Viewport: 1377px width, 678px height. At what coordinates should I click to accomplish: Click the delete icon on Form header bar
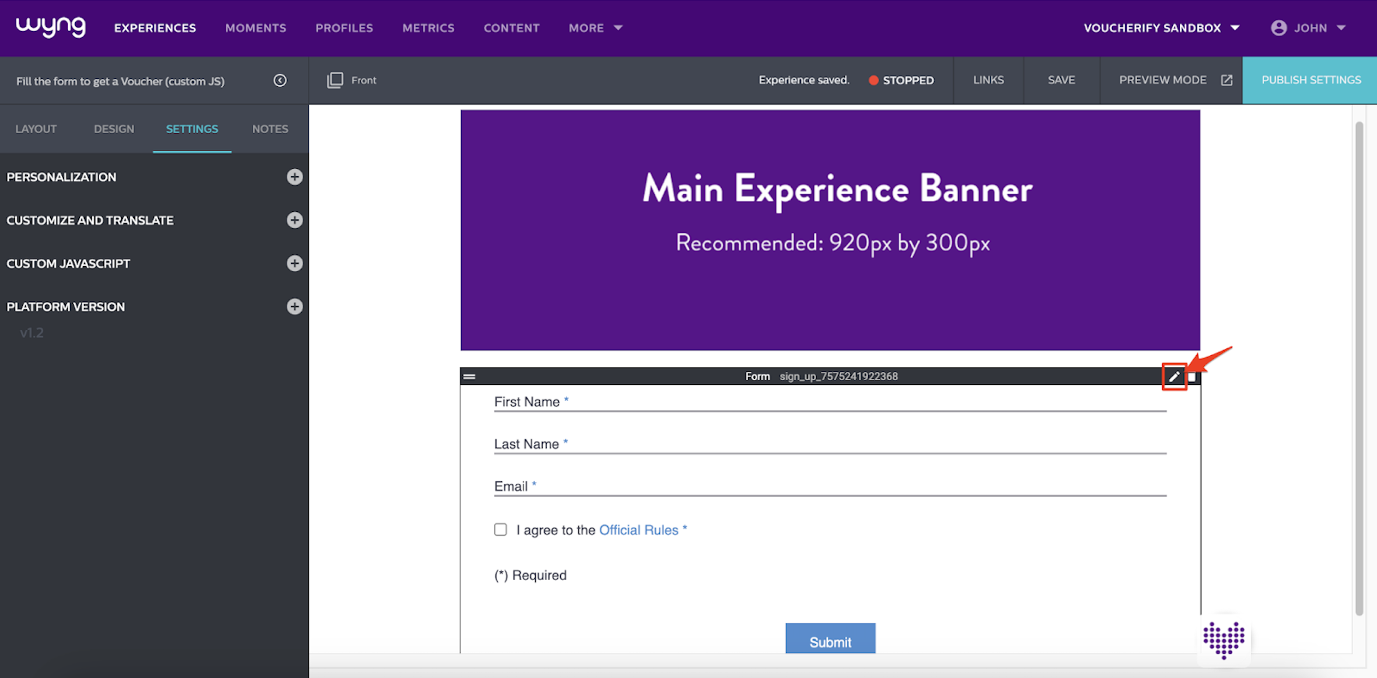[1192, 377]
